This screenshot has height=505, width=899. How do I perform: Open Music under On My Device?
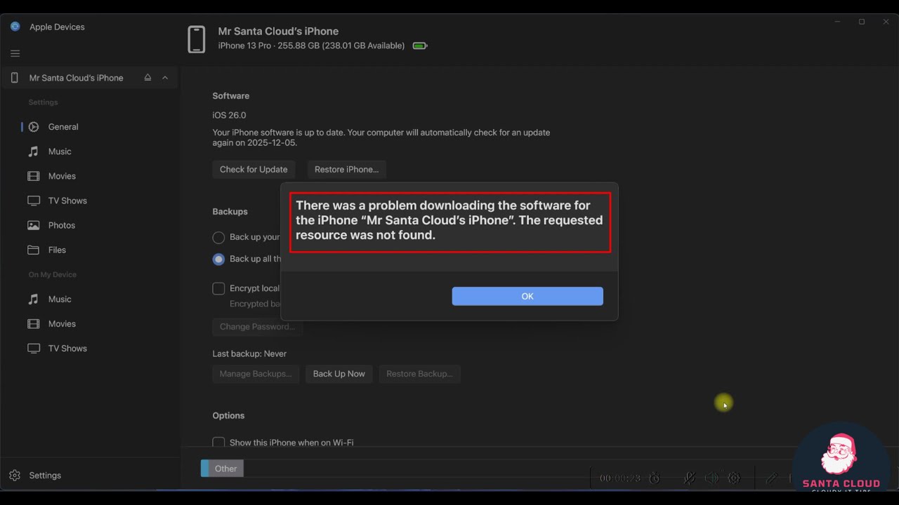point(60,299)
